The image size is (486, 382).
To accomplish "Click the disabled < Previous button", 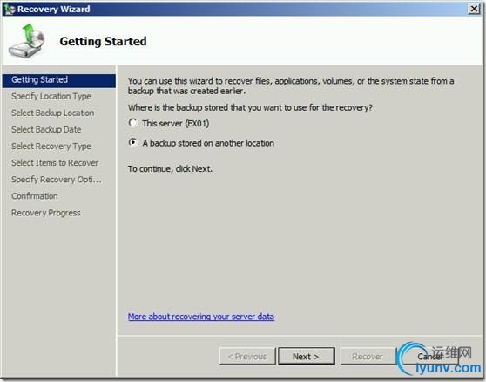I will tap(247, 356).
